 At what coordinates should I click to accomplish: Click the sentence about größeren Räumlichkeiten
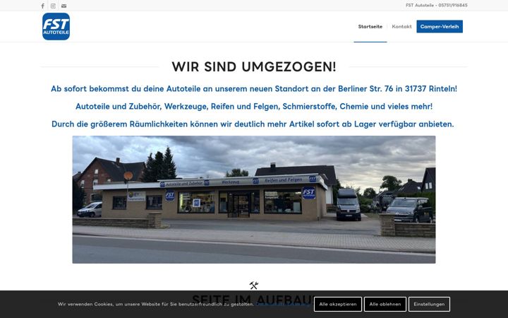(x=253, y=124)
